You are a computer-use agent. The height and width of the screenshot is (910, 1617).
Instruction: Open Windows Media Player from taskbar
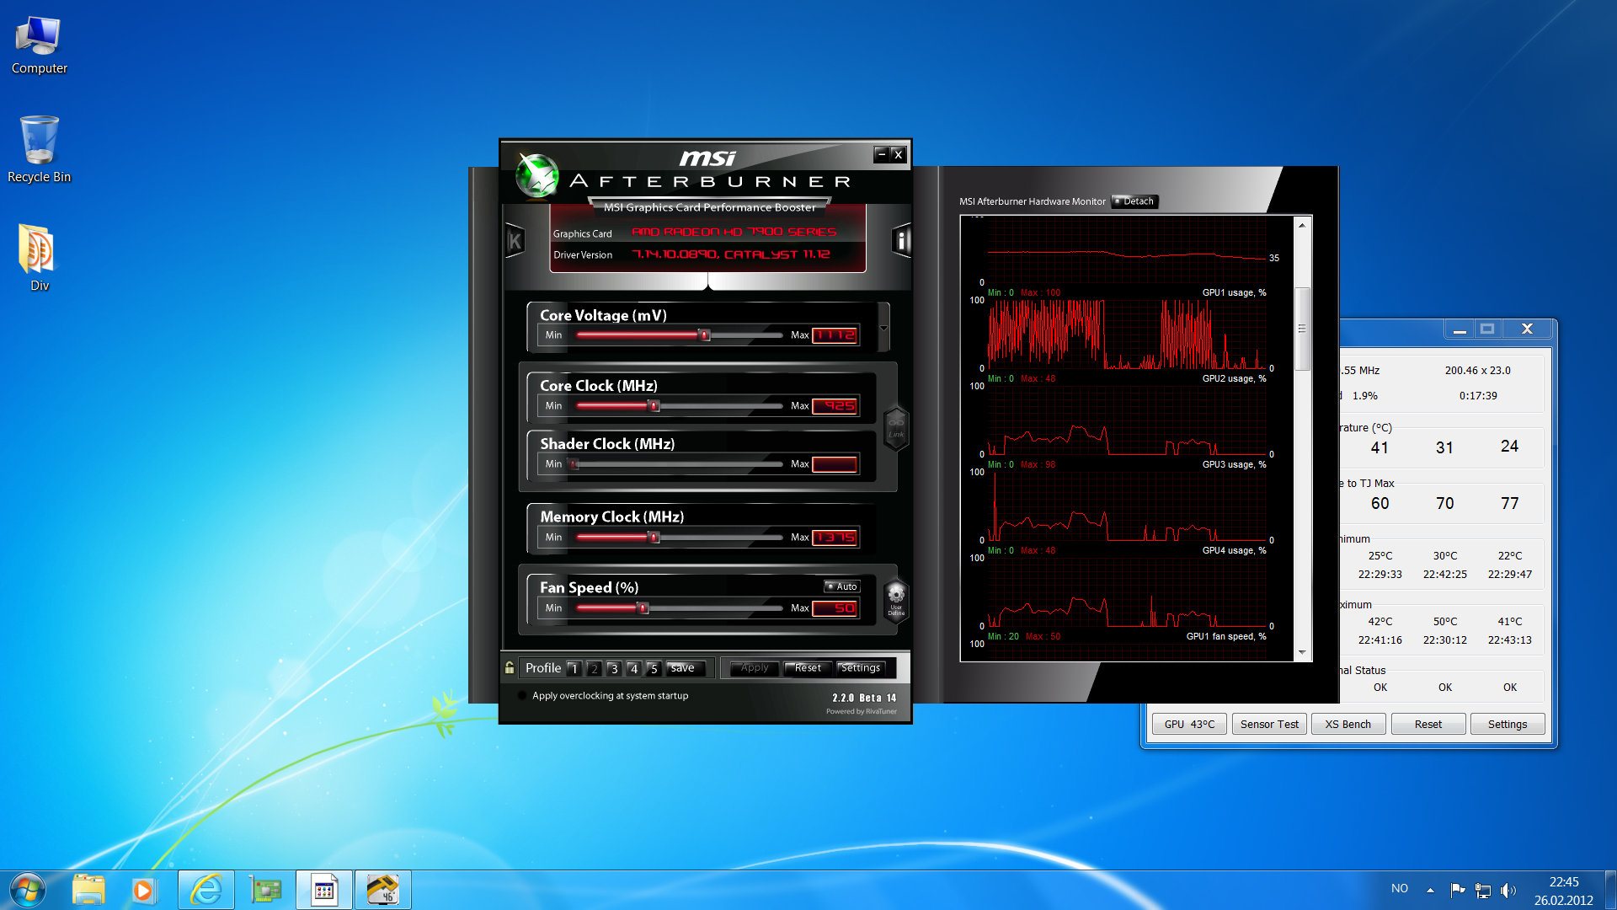pos(143,890)
